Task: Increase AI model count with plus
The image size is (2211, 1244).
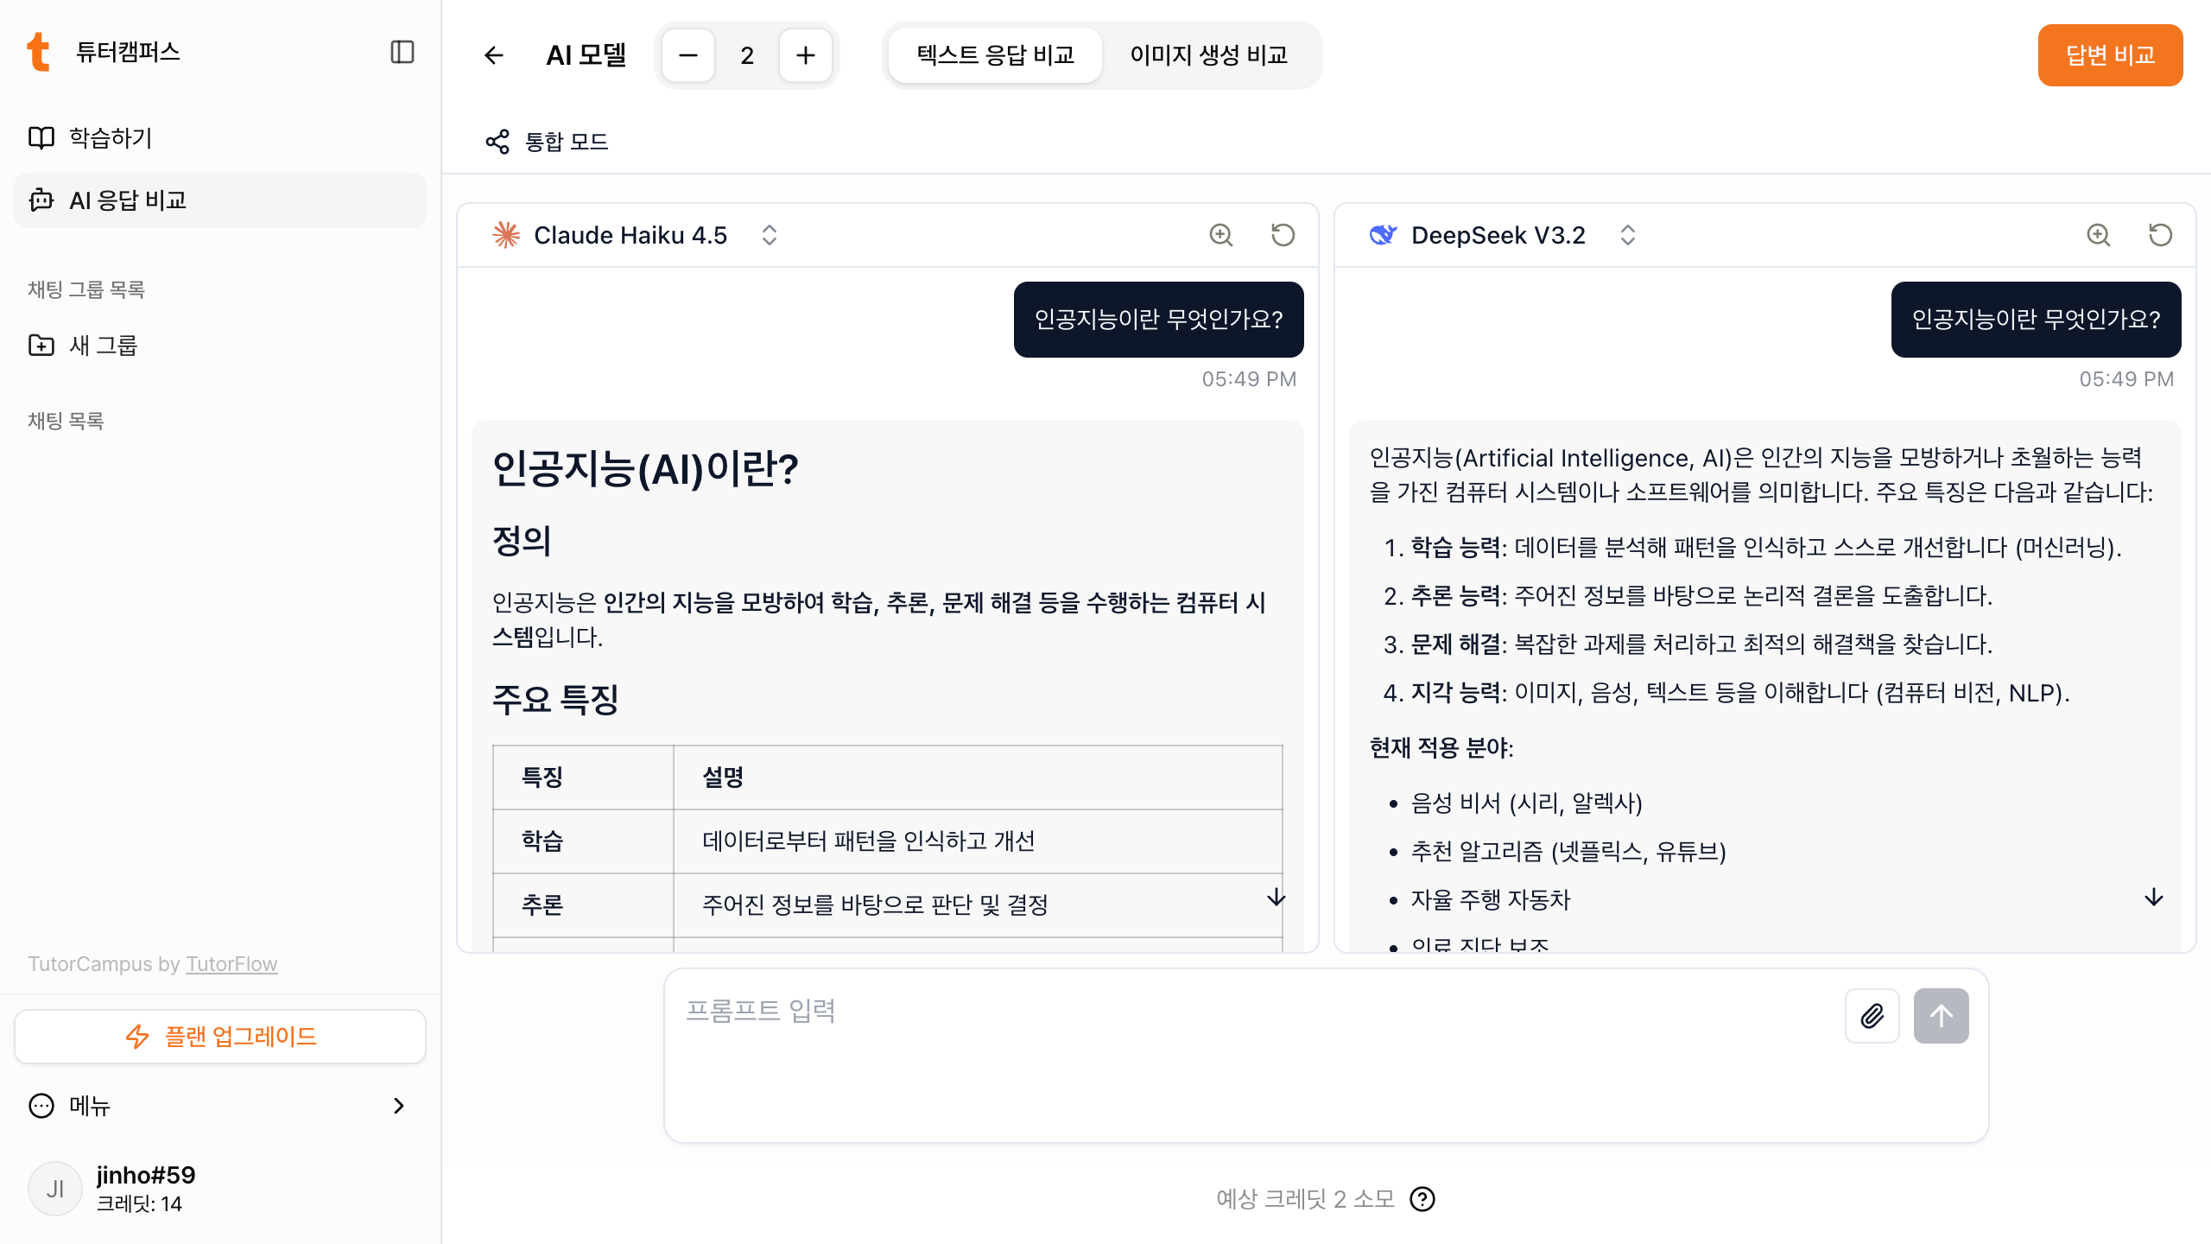Action: (806, 55)
